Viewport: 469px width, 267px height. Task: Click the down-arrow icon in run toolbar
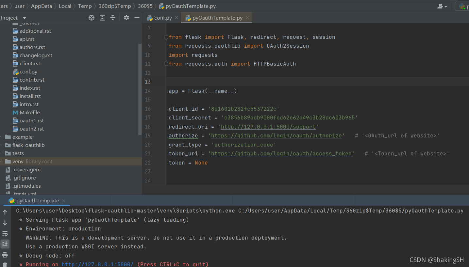5,223
